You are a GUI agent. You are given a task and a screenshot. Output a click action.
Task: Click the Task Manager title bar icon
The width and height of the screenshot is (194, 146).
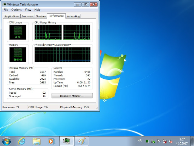(x=4, y=5)
